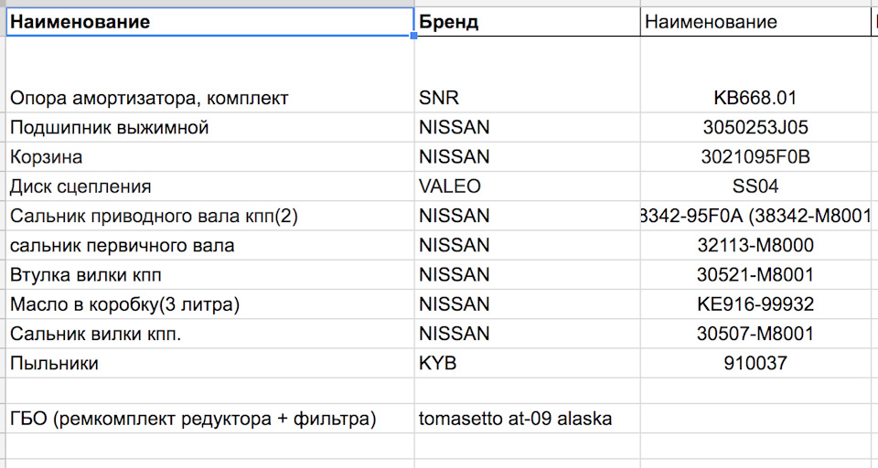
Task: Click the 'Сальник вилки кпп.' cell
Action: [210, 334]
